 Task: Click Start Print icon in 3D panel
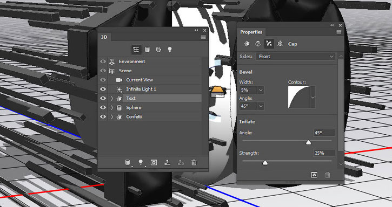[167, 163]
